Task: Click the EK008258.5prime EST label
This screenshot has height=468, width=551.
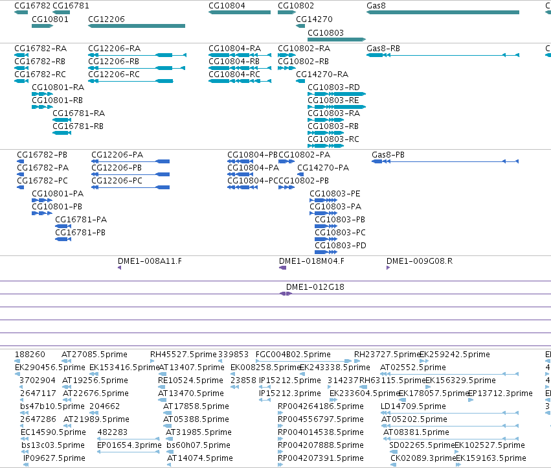Action: coord(265,368)
